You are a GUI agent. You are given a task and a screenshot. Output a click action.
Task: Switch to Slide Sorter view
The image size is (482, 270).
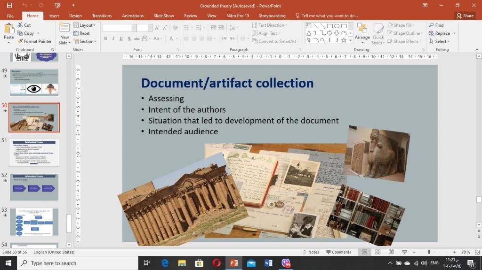[378, 252]
